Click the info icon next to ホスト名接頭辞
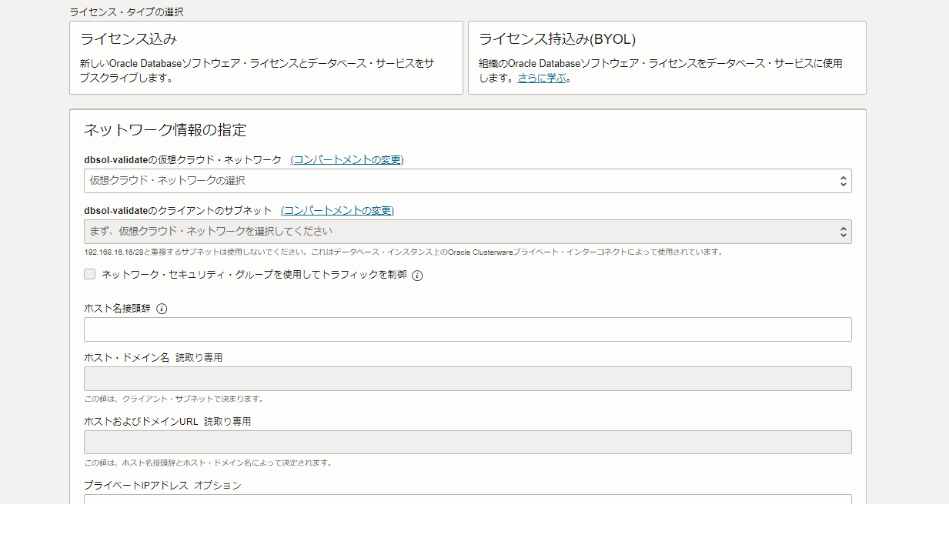The width and height of the screenshot is (949, 538). [162, 309]
